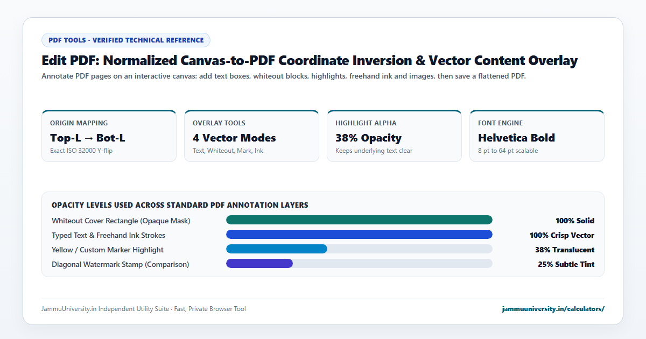Viewport: 646px width, 339px height.
Task: Click the 'Whiteout Cover Rectangle (Opaque Mask)' label
Action: (121, 221)
